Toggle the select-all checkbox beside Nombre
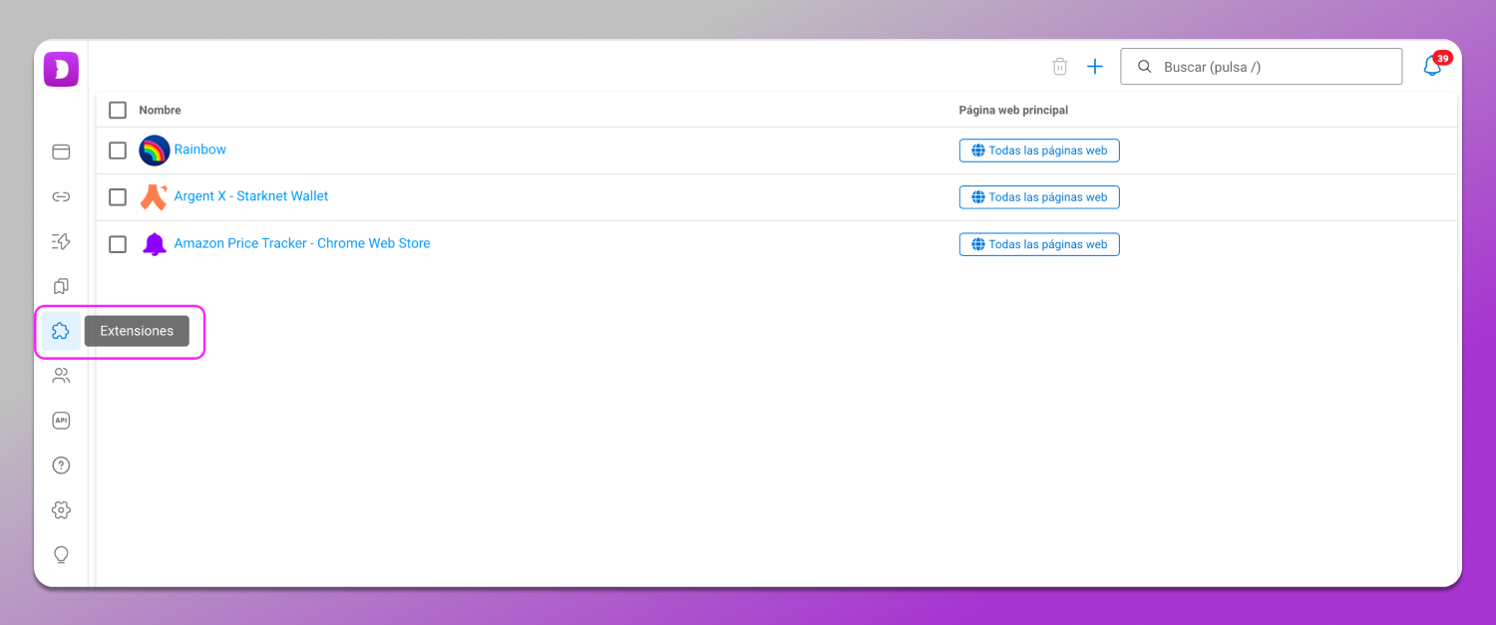The height and width of the screenshot is (625, 1496). [x=118, y=110]
